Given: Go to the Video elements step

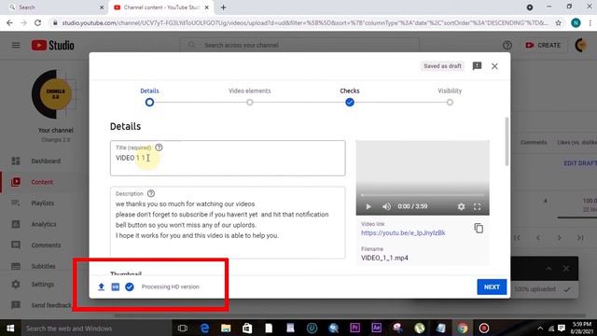Looking at the screenshot, I should coord(249,96).
